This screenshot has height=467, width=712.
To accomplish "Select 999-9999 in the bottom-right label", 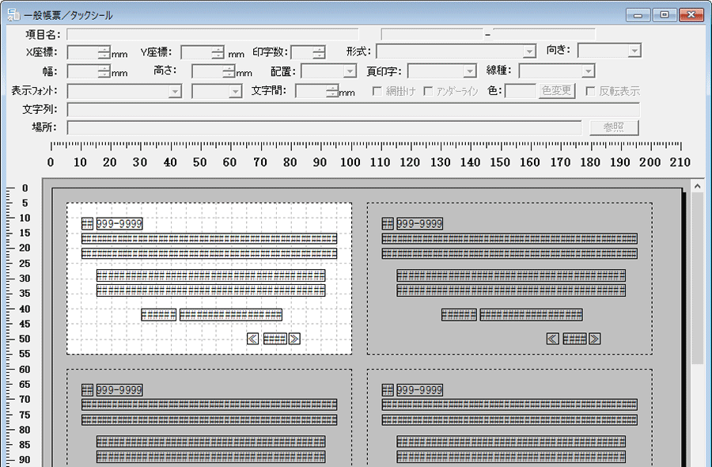I will pyautogui.click(x=419, y=389).
